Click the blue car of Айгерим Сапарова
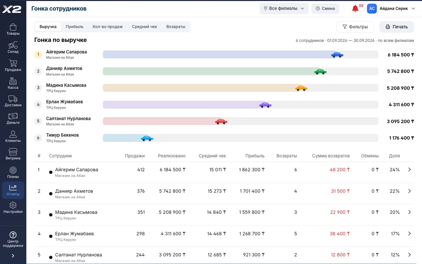422x264 pixels. pyautogui.click(x=337, y=55)
